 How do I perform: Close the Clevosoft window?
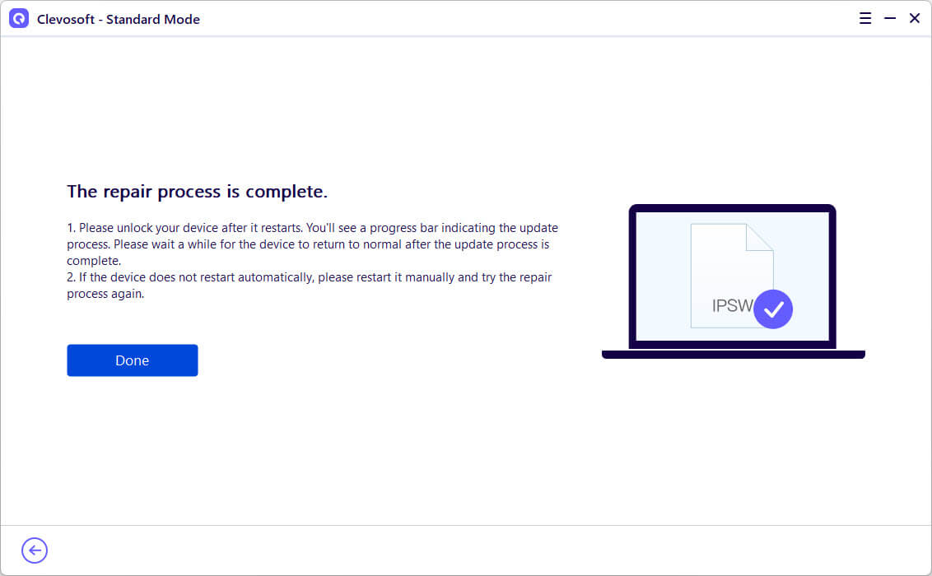click(914, 18)
